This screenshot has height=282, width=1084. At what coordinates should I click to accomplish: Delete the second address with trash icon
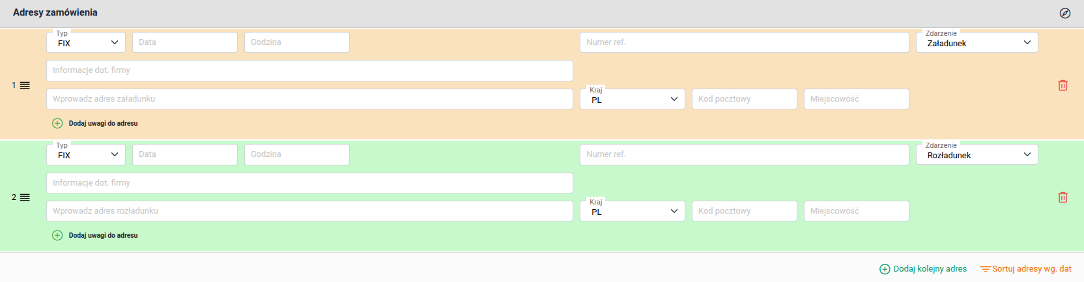[x=1063, y=197]
